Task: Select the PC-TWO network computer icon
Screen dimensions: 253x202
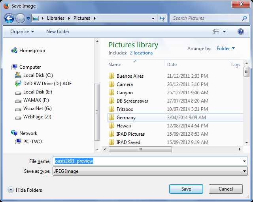Action: tap(18, 142)
